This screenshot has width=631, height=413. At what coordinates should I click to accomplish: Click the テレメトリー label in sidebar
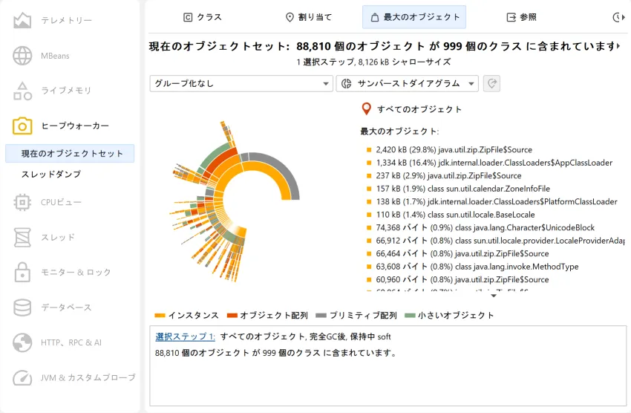[66, 20]
